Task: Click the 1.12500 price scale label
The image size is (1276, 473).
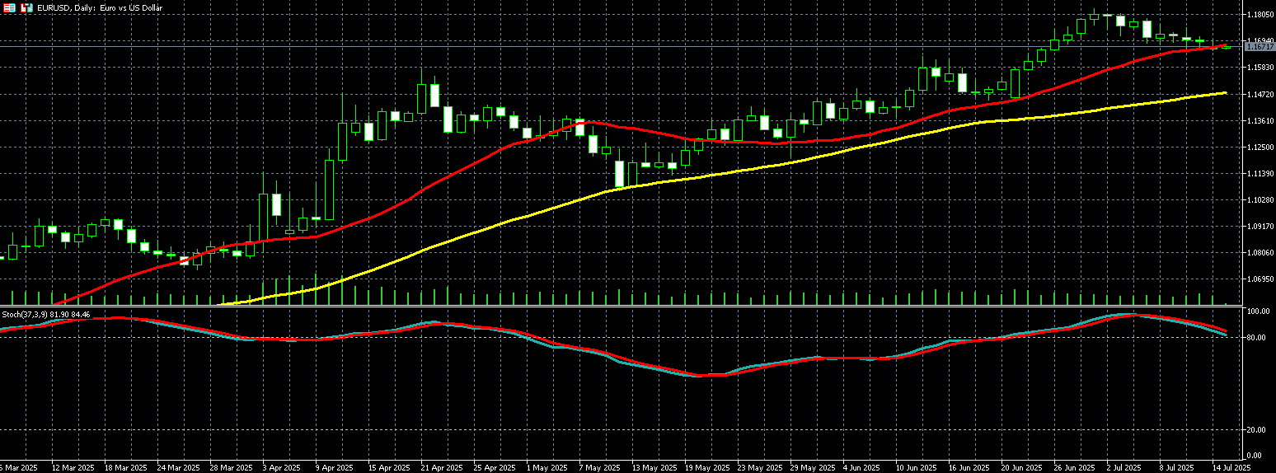Action: click(1260, 147)
